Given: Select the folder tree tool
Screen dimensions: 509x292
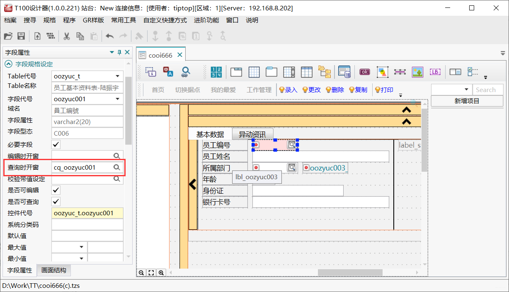Looking at the screenshot, I should click(x=325, y=72).
